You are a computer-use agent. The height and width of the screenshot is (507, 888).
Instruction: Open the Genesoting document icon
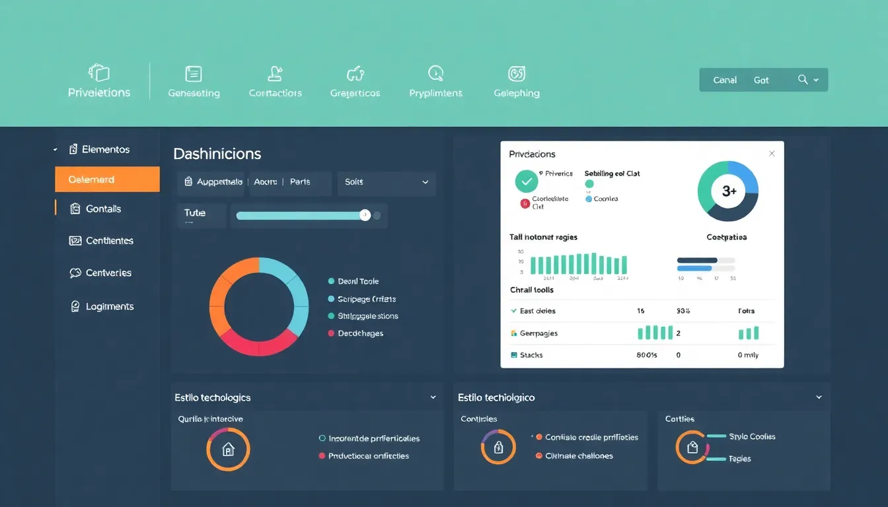point(193,74)
